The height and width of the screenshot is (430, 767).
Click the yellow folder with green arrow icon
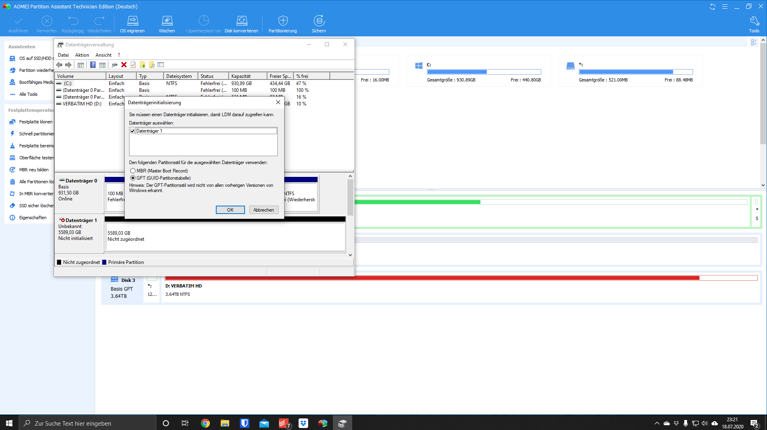pyautogui.click(x=142, y=65)
